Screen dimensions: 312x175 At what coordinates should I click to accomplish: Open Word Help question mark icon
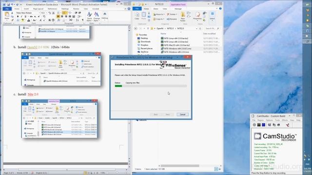(x=129, y=9)
